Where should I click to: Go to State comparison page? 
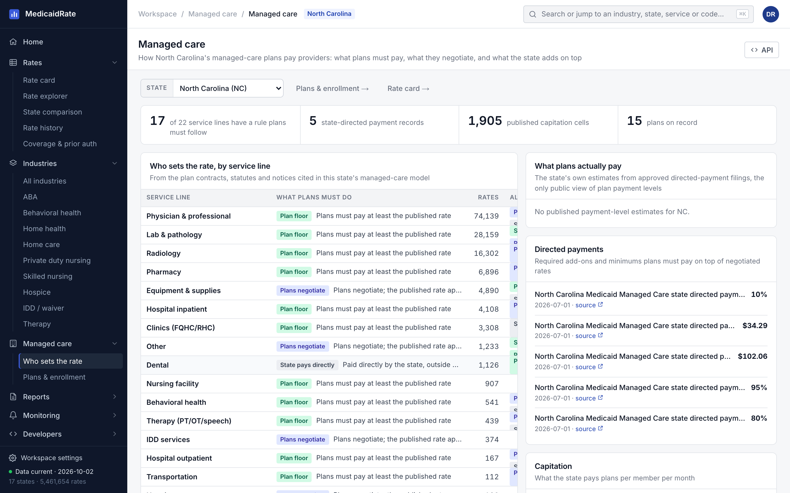pos(52,112)
